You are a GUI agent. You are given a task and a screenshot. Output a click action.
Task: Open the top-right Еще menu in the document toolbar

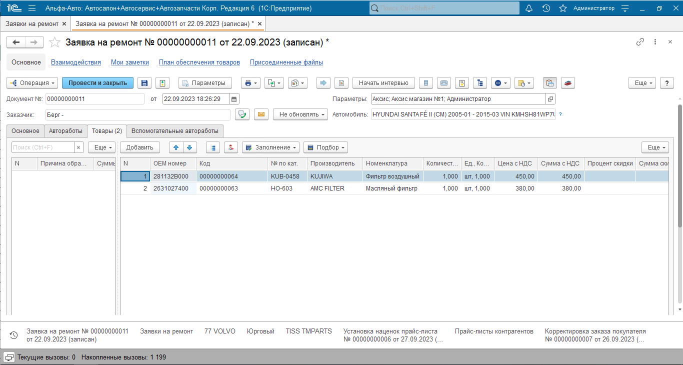pyautogui.click(x=642, y=83)
